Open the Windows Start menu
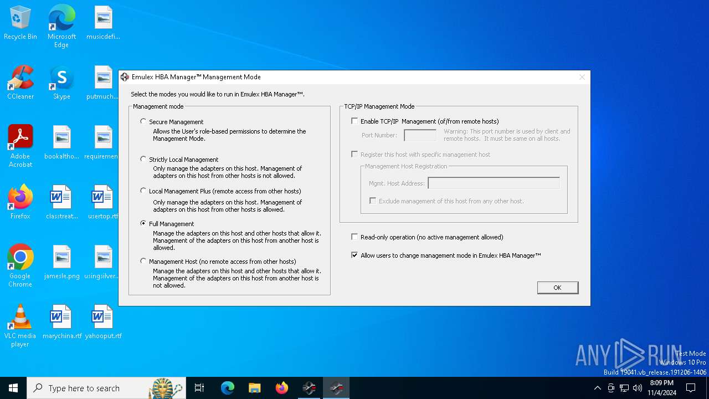 (x=13, y=388)
